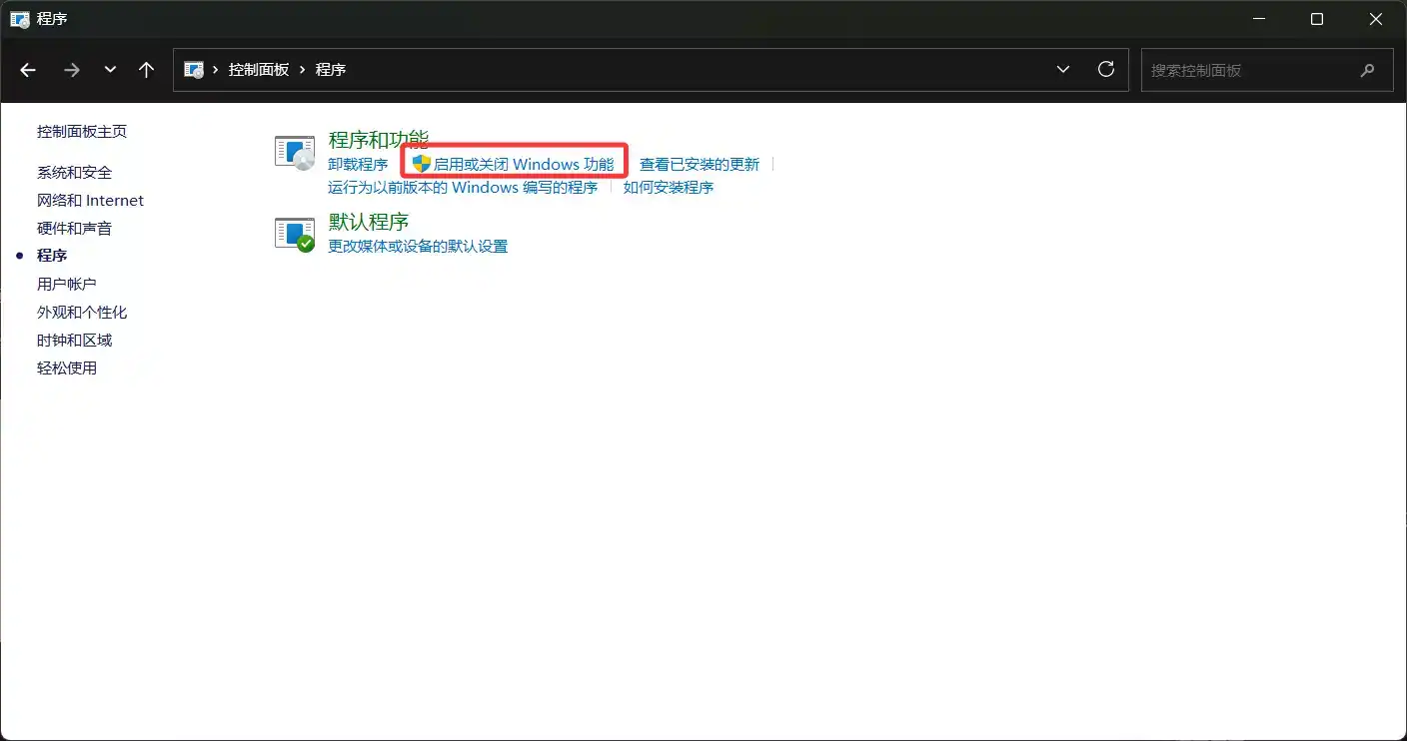
Task: Click 如何安装程序 link
Action: click(669, 188)
